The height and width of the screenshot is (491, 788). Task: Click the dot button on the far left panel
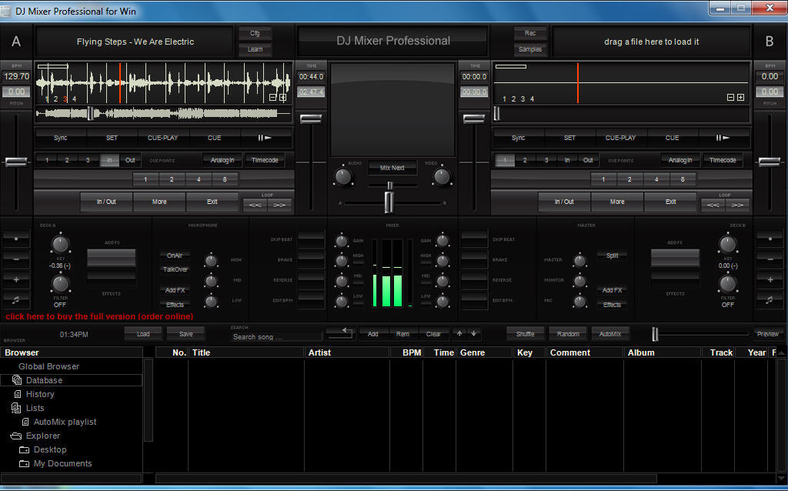coord(16,239)
